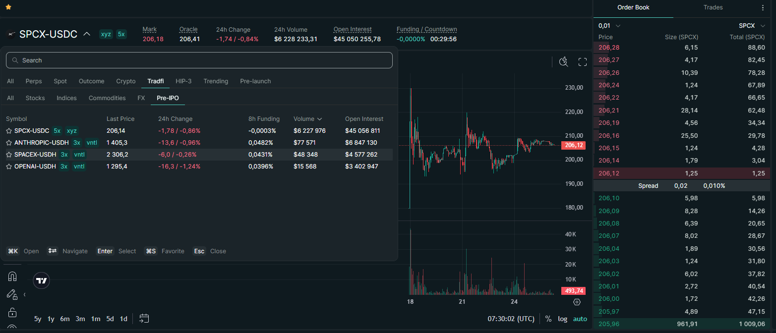Viewport: 776px width, 333px height.
Task: Enter fullscreen chart mode icon
Action: [x=583, y=61]
